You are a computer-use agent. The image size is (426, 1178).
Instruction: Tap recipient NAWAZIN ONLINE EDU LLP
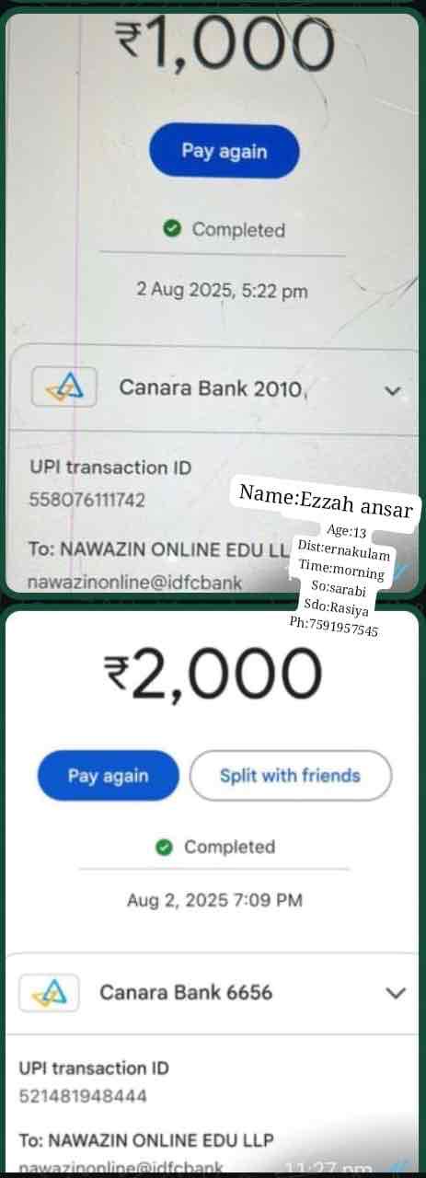click(146, 1140)
